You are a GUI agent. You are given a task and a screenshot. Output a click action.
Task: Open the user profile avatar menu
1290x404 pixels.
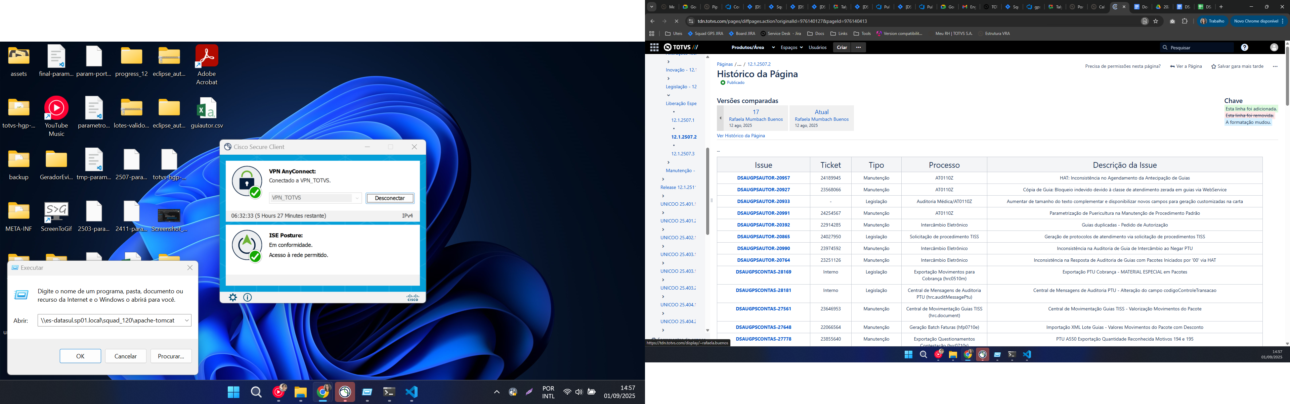(x=1274, y=48)
